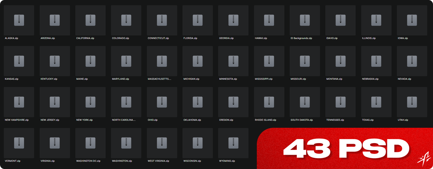
Task: Click the MISSOURI.zip archive icon
Action: tap(305, 61)
